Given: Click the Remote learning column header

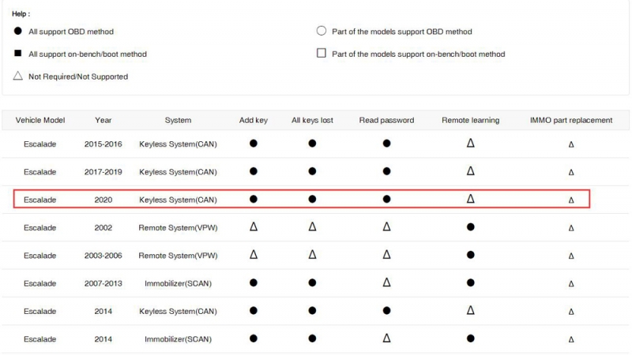Looking at the screenshot, I should point(470,120).
